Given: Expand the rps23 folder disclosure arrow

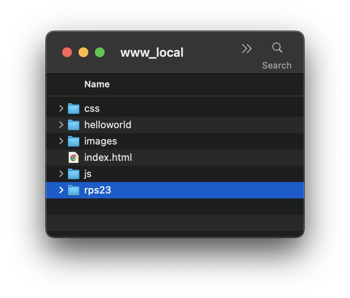Looking at the screenshot, I should tap(61, 190).
